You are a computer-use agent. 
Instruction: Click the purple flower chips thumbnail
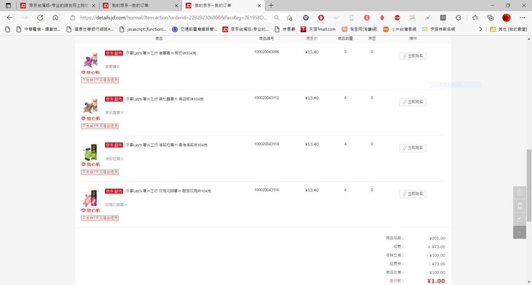tap(90, 60)
